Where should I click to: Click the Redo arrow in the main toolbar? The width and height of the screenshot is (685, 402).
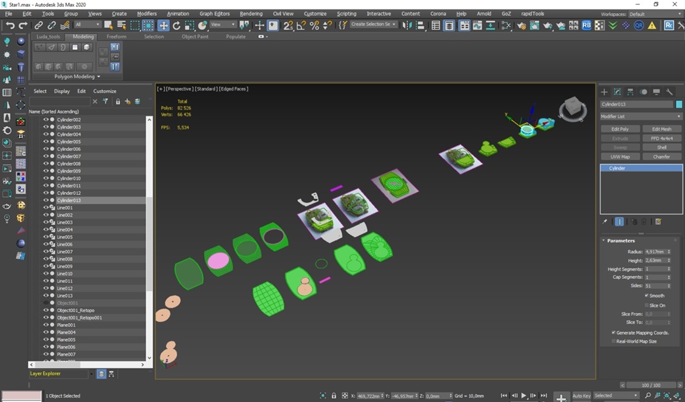click(x=23, y=25)
